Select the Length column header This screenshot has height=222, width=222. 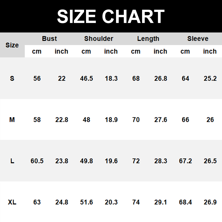(148, 39)
